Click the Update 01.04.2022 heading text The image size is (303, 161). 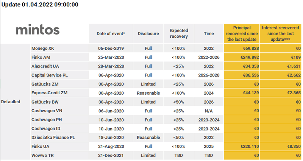(40, 5)
